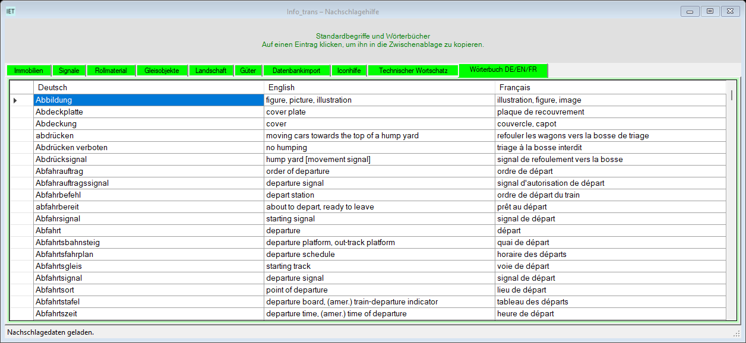746x343 pixels.
Task: Click the French entry 'tableau des départs'
Action: click(x=611, y=302)
